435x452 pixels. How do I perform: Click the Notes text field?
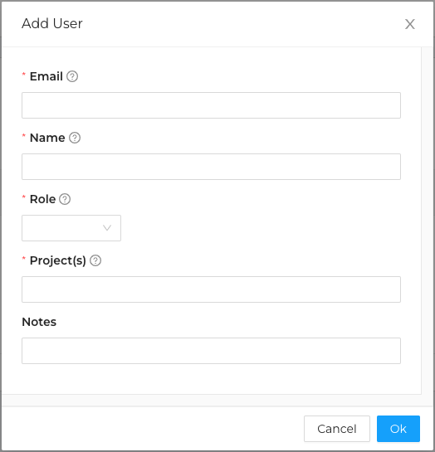(x=211, y=351)
